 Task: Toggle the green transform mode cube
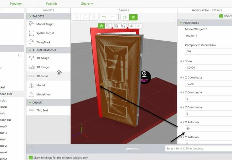pos(101,26)
